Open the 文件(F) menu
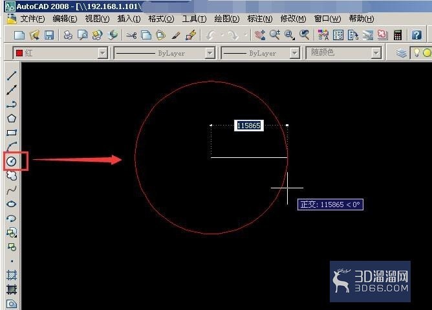The image size is (432, 310). click(x=32, y=19)
